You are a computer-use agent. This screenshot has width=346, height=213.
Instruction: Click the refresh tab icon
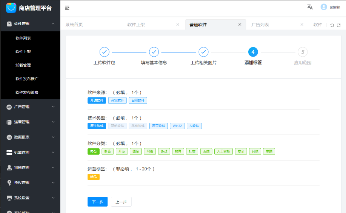332,25
